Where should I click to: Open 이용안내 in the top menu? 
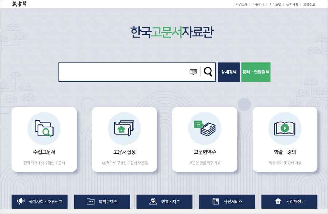pos(258,4)
